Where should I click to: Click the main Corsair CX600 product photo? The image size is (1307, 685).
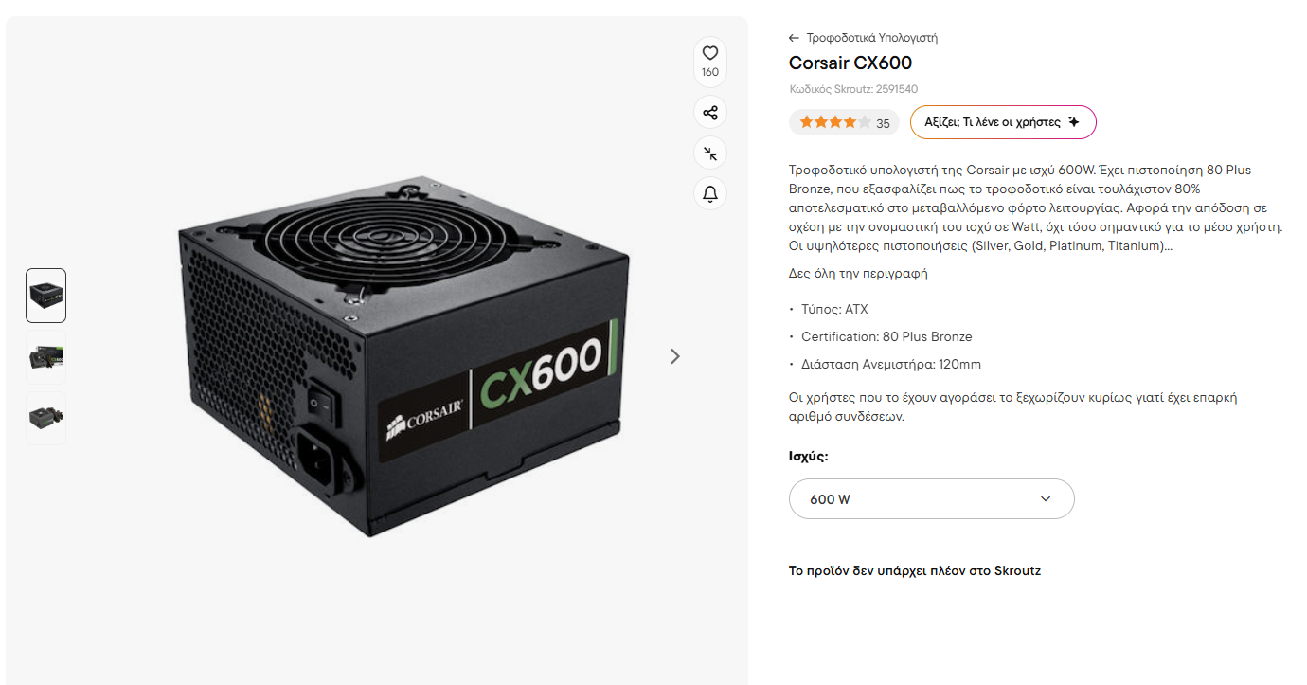pyautogui.click(x=398, y=355)
